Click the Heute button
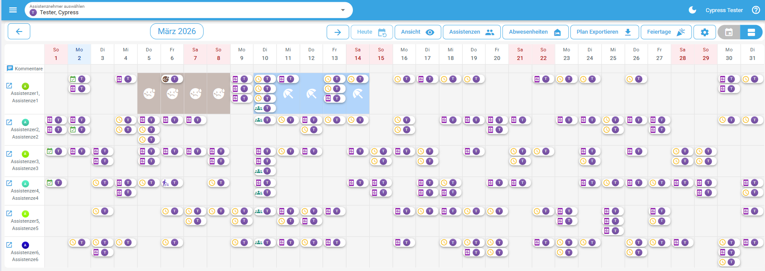Screen dimensions: 765x271 (x=371, y=32)
